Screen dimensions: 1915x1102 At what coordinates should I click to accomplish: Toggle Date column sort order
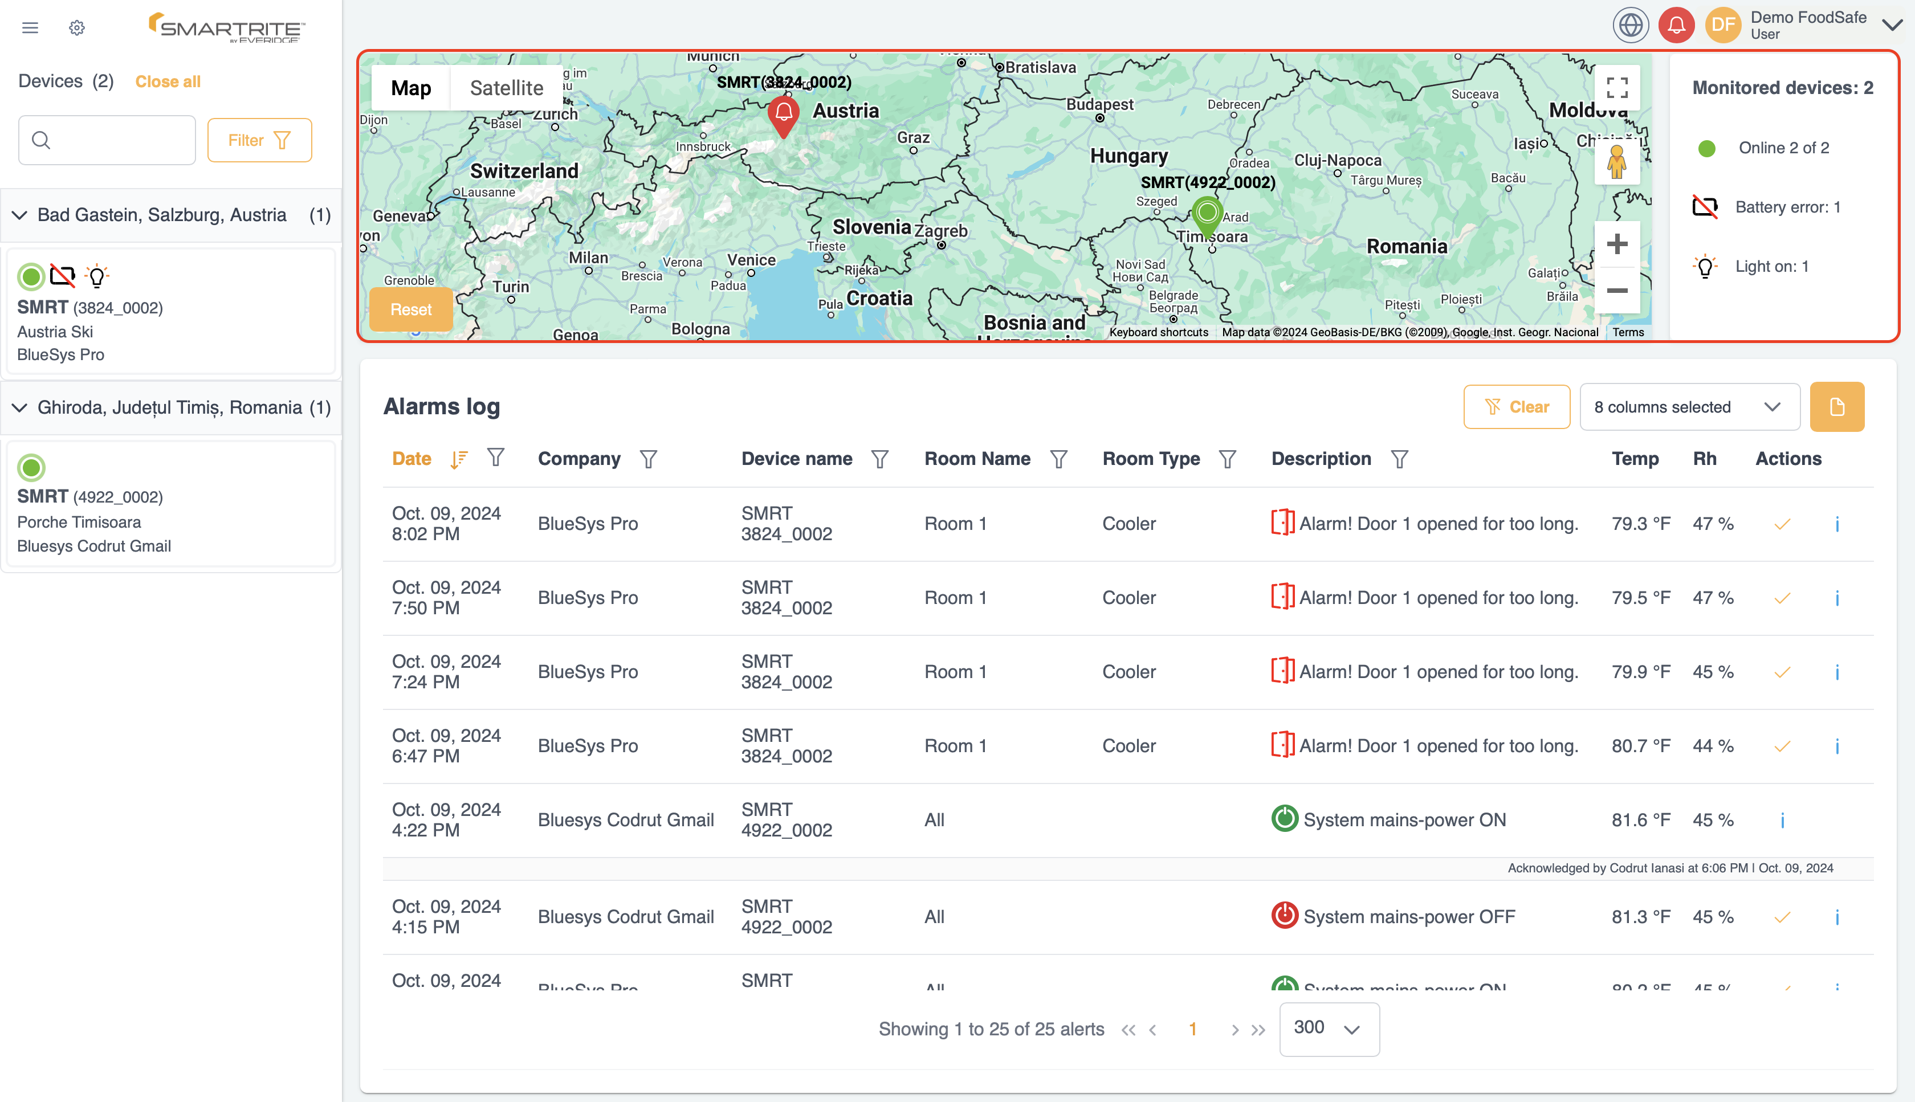(459, 459)
